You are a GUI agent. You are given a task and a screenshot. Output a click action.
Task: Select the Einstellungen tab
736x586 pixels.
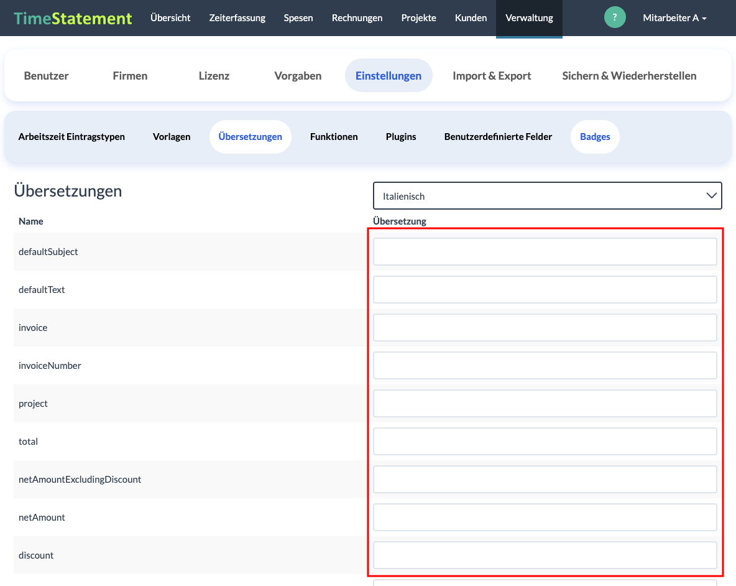click(388, 76)
